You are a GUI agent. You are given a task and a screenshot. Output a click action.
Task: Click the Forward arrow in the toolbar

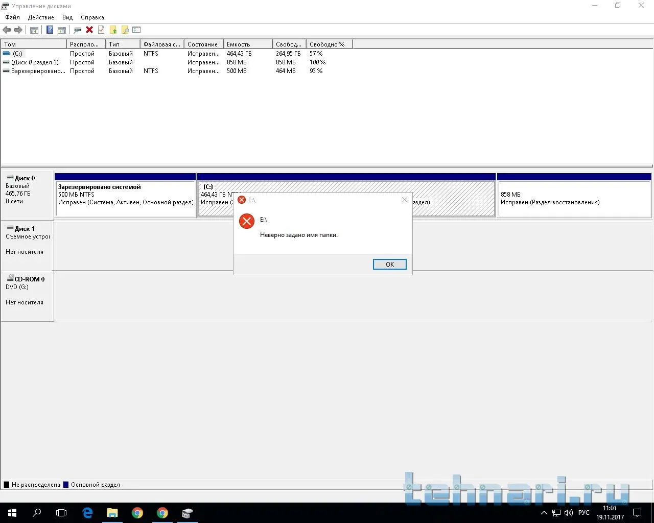[18, 30]
